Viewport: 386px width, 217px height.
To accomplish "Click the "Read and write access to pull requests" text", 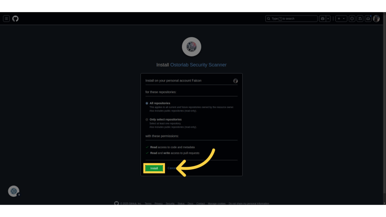I will tap(175, 153).
